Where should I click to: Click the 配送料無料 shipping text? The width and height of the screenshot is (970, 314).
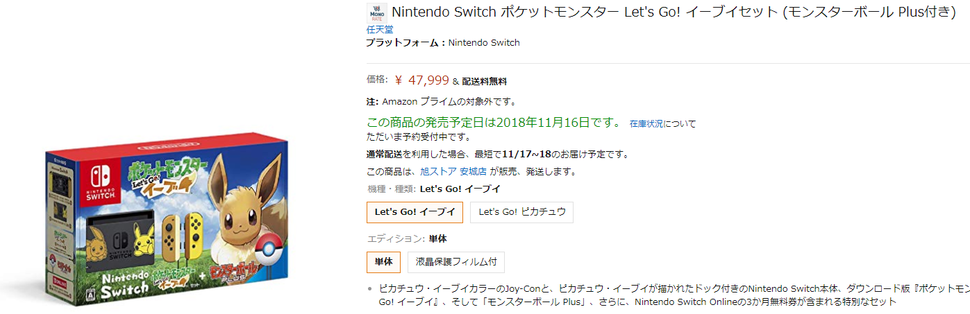click(484, 81)
